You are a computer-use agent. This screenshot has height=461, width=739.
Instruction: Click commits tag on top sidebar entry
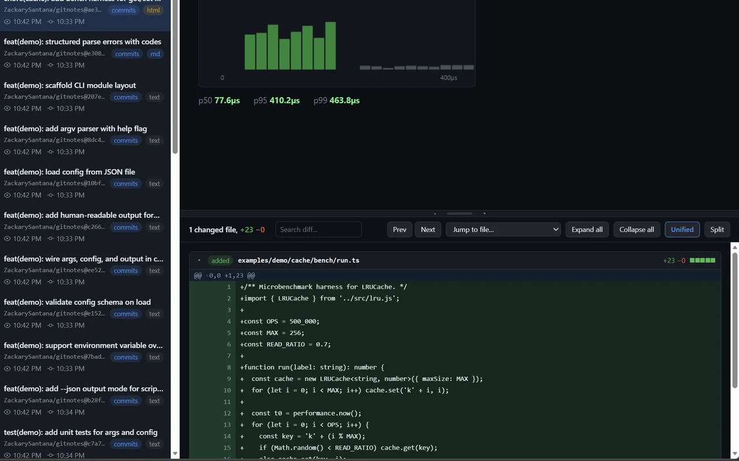pyautogui.click(x=124, y=10)
